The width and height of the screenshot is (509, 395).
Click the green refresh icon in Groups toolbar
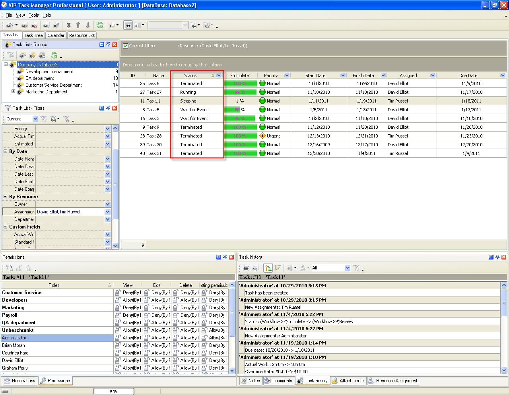[54, 55]
